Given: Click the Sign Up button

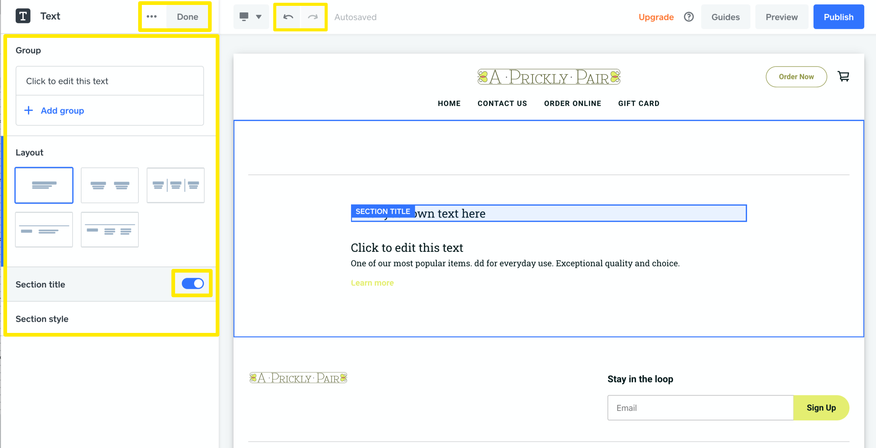Looking at the screenshot, I should 821,407.
